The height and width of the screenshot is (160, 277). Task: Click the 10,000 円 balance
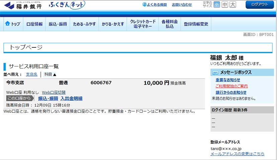click(156, 83)
